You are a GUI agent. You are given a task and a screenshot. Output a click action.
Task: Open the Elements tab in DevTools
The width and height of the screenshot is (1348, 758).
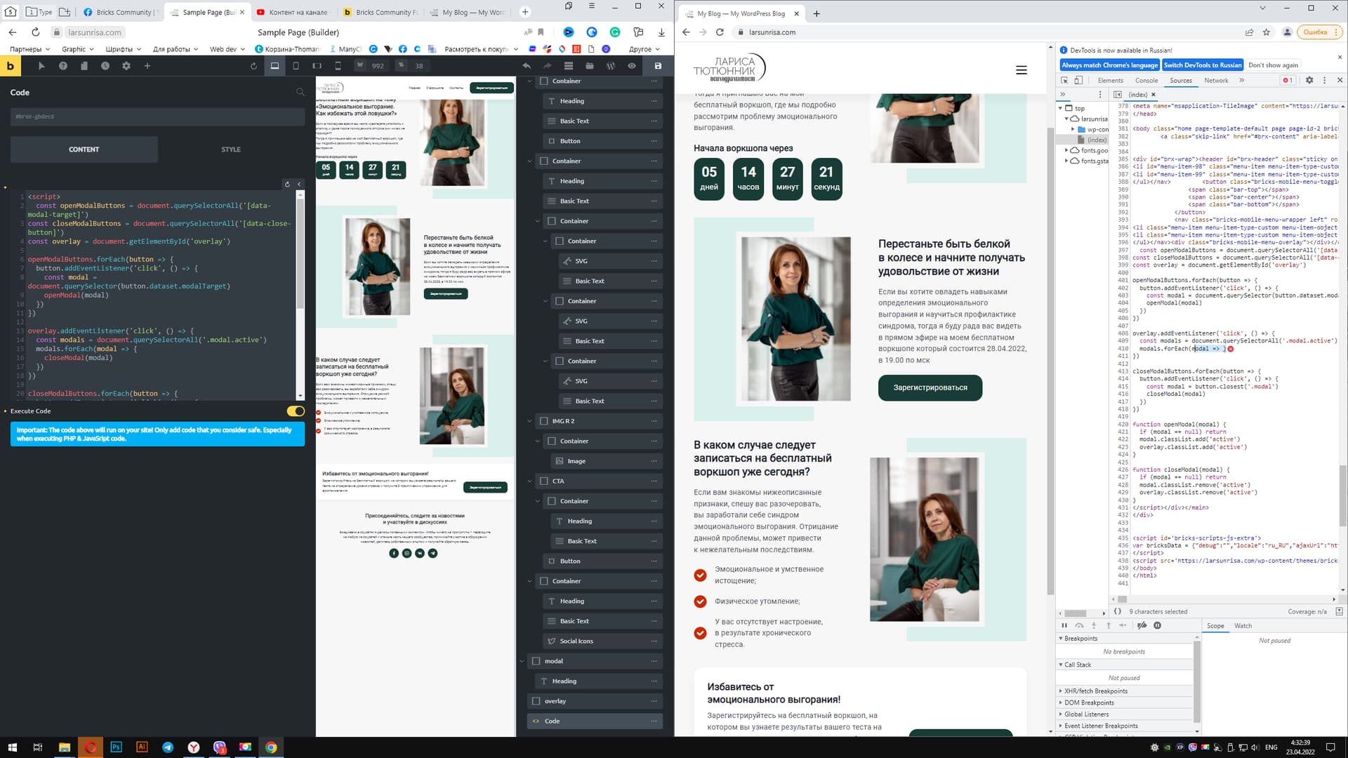1111,80
